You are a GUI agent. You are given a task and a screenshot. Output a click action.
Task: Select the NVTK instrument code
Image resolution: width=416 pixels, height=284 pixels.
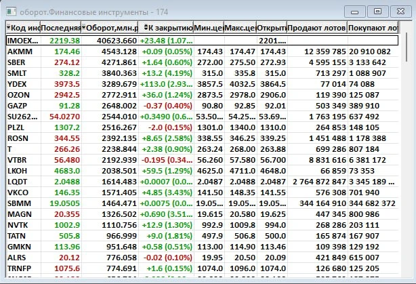tap(18, 225)
